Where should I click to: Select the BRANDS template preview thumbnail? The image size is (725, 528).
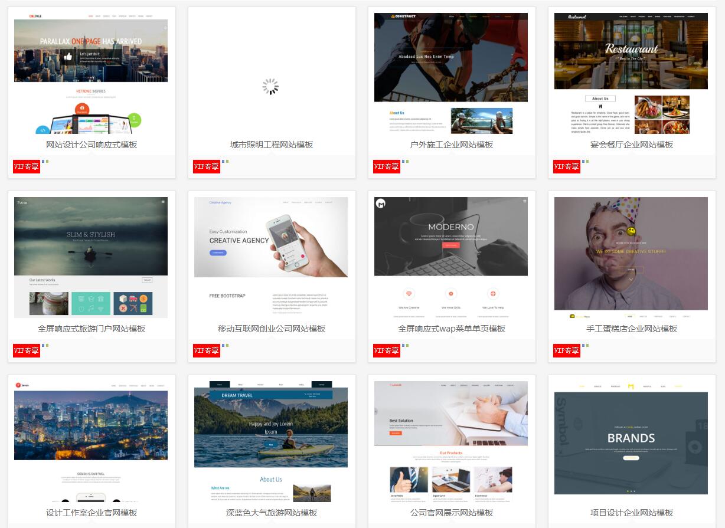click(631, 441)
